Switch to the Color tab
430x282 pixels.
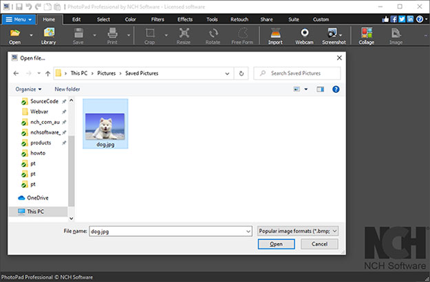coord(130,19)
